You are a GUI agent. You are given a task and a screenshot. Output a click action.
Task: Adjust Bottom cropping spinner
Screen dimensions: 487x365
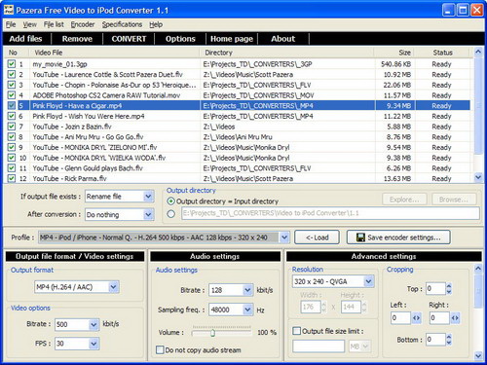click(449, 340)
